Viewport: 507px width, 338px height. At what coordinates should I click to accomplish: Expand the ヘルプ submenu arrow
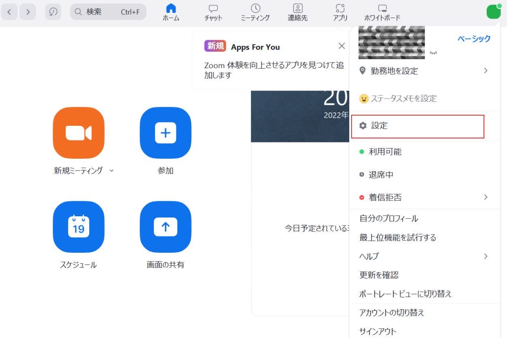click(486, 256)
